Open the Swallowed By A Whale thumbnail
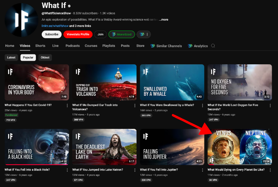Screen dimensions: 278x187 pyautogui.click(x=172, y=82)
